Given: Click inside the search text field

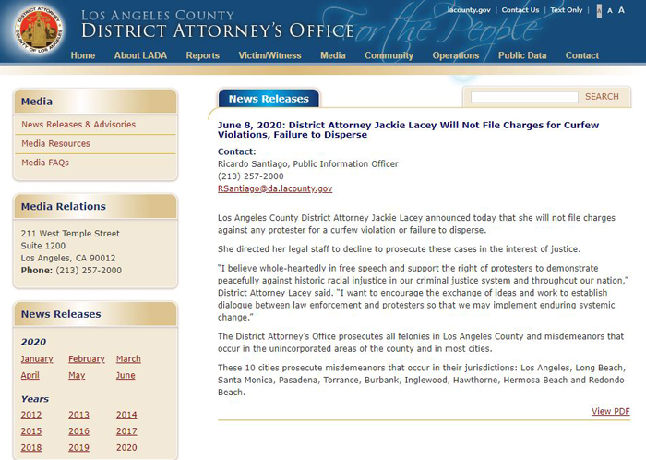Looking at the screenshot, I should (x=524, y=97).
